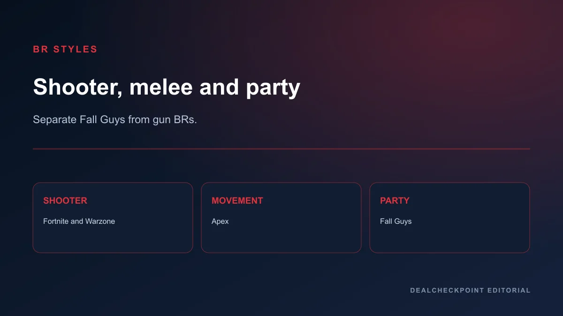Viewport: 563px width, 316px height.
Task: Click the PARTY card title
Action: (395, 200)
